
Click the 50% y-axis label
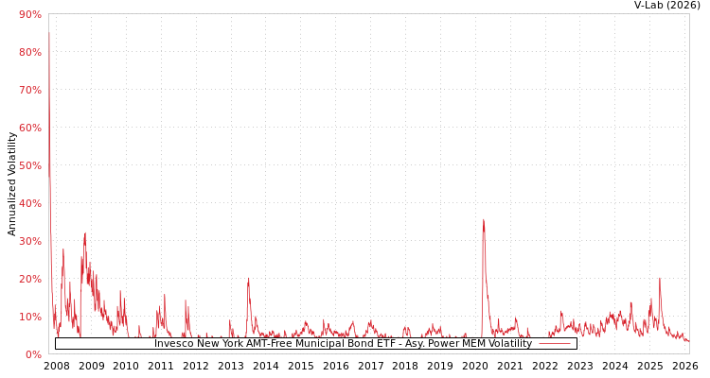point(30,165)
